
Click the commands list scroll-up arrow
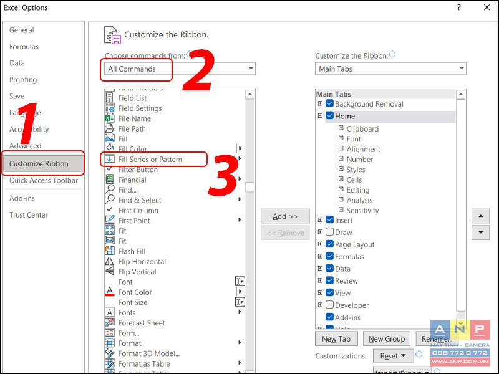[x=250, y=95]
